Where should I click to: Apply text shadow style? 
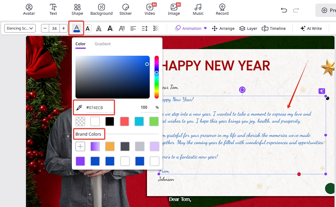(110, 28)
